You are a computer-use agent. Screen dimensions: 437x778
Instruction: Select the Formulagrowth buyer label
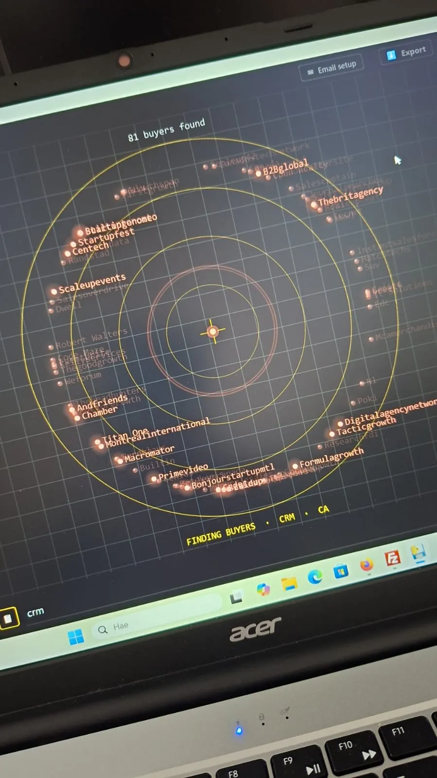pos(332,457)
